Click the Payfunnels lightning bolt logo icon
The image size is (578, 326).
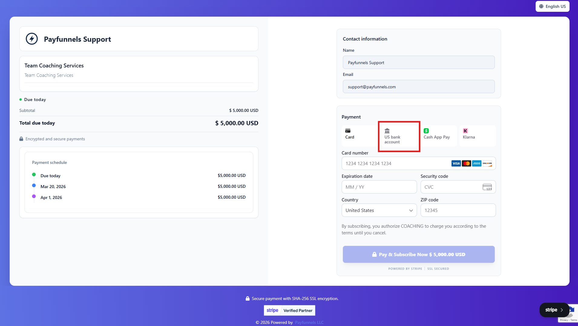(x=32, y=39)
